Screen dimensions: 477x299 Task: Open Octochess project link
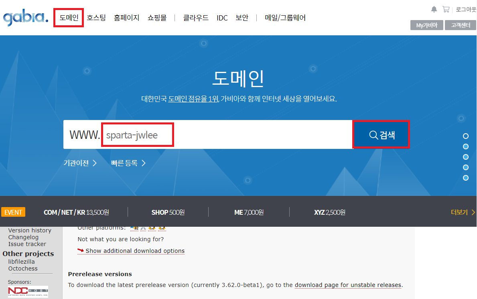point(23,268)
